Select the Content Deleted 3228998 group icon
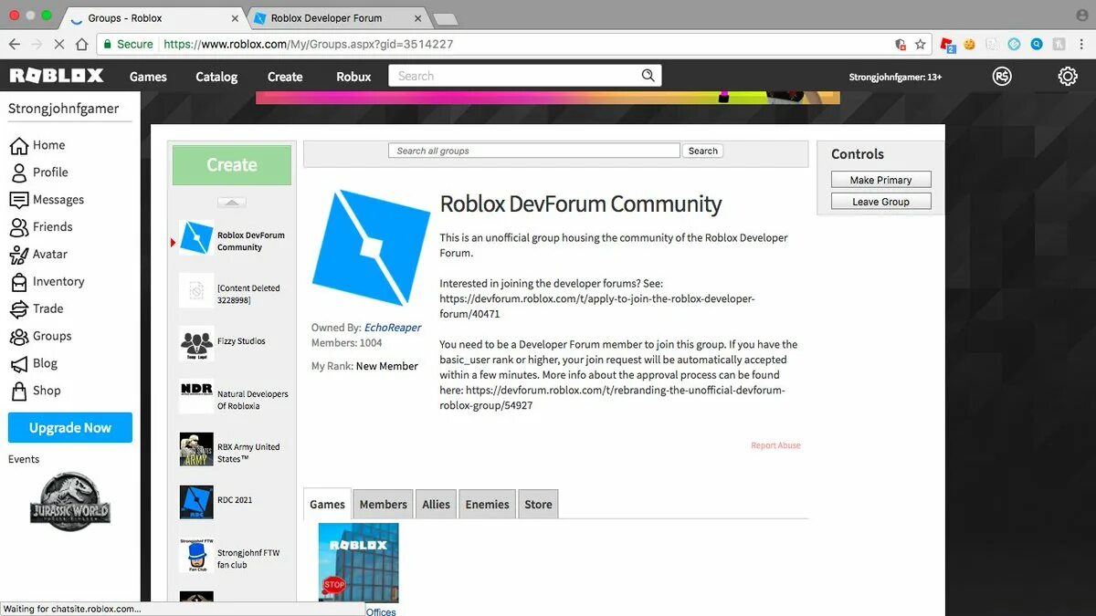This screenshot has width=1096, height=616. tap(196, 291)
